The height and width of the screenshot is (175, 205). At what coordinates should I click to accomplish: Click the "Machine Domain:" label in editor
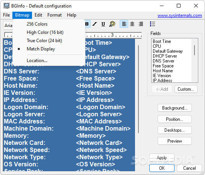(29, 128)
